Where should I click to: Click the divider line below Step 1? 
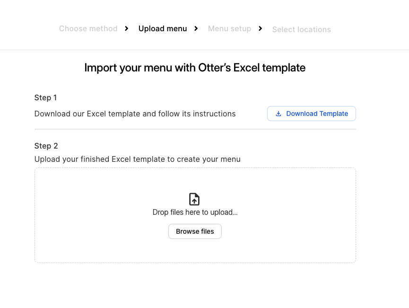click(x=195, y=129)
